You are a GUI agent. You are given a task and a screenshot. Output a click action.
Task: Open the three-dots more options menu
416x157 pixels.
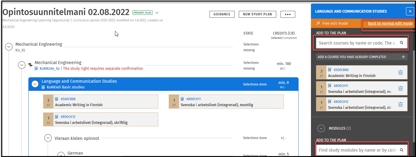point(287,14)
